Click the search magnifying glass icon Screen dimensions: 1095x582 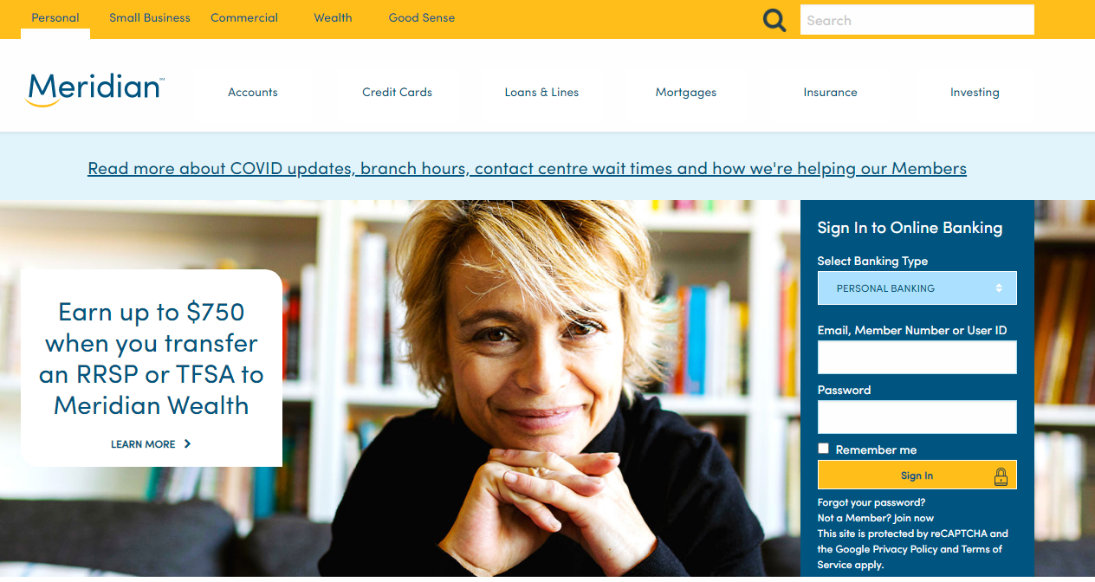(x=774, y=20)
